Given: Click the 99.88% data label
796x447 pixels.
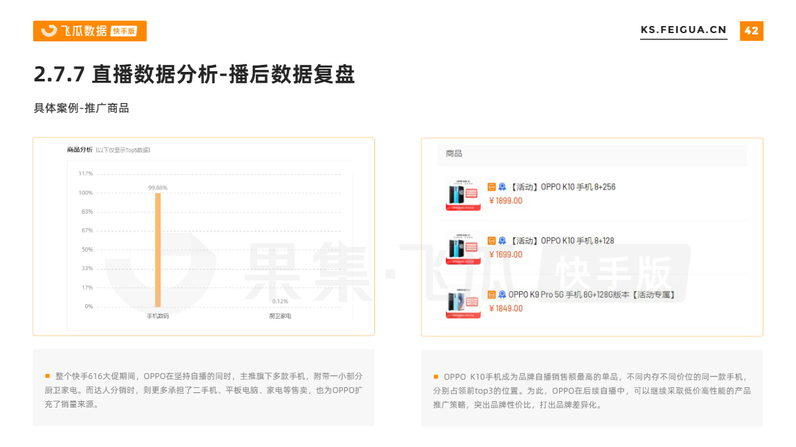Looking at the screenshot, I should pos(158,188).
